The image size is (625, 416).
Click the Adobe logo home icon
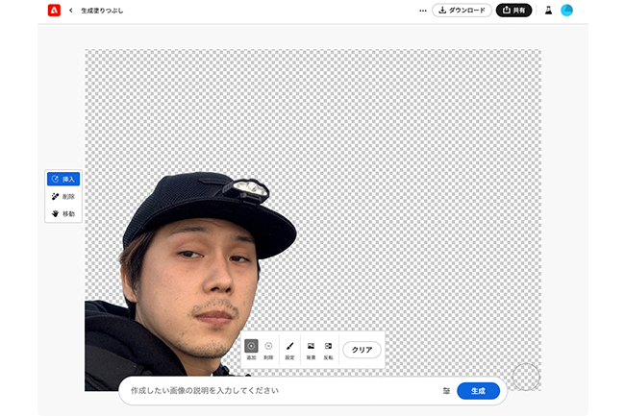[54, 11]
